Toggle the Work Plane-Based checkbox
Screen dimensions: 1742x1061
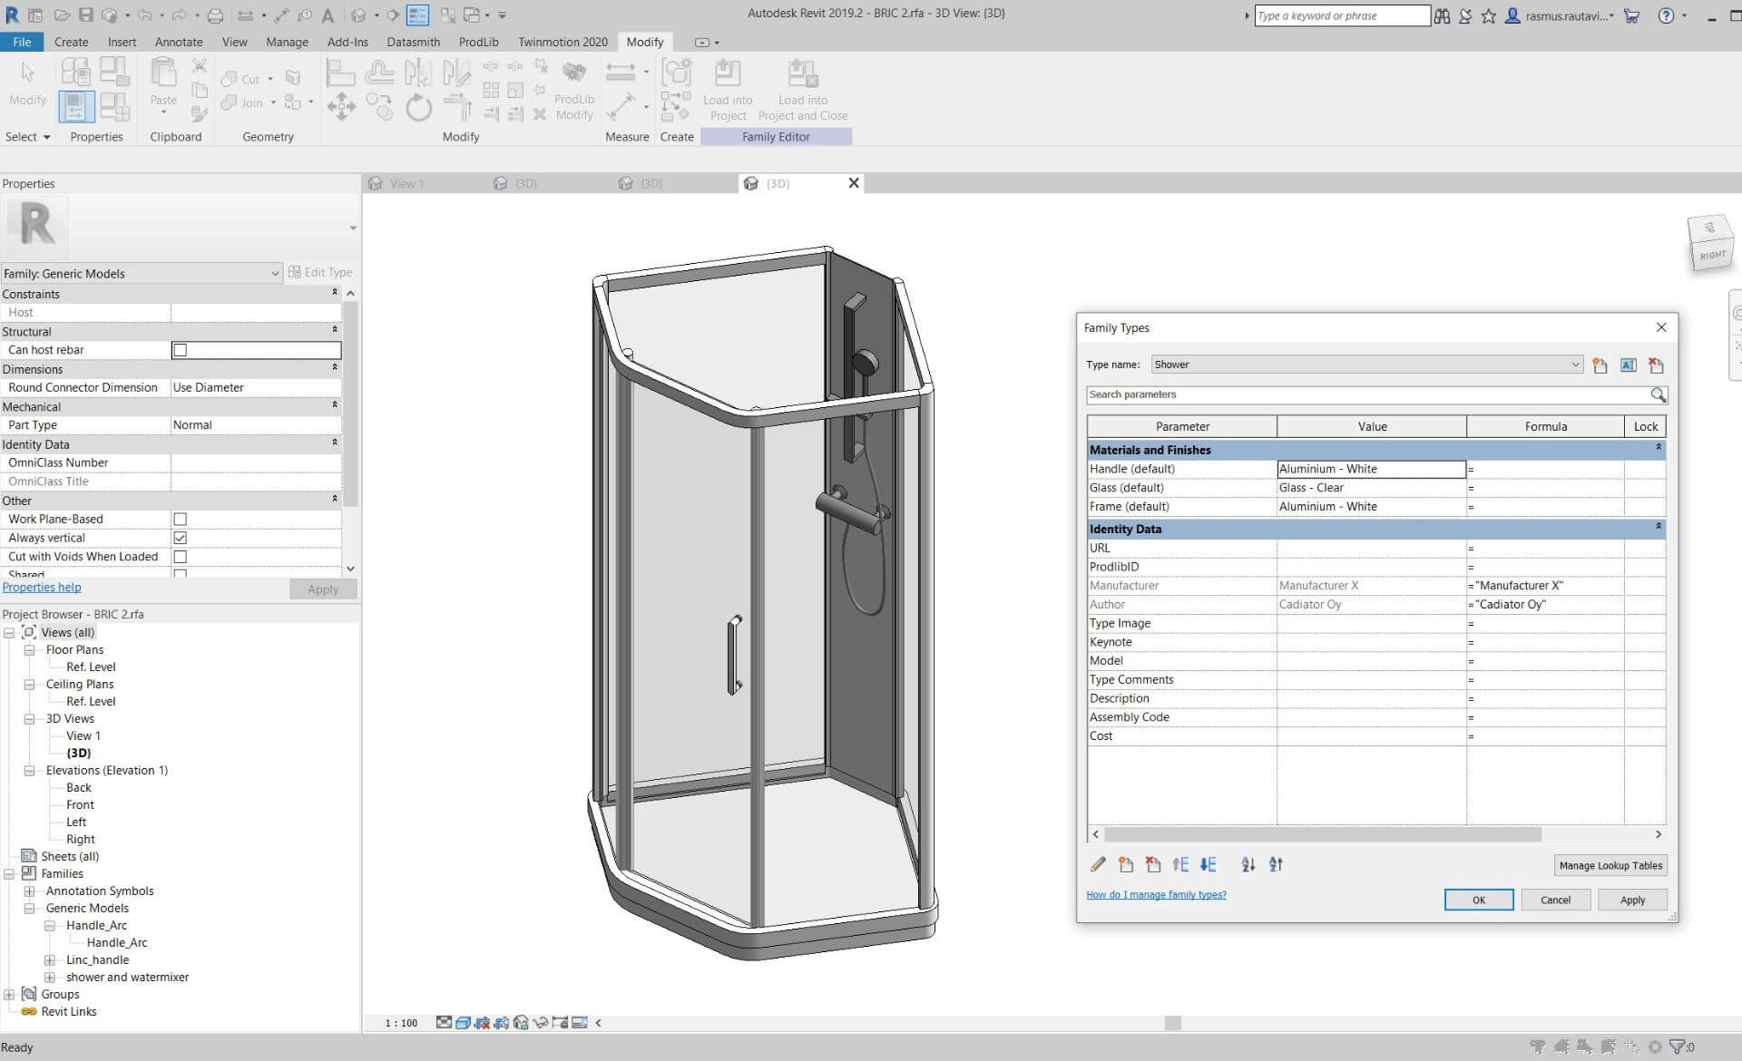click(180, 520)
